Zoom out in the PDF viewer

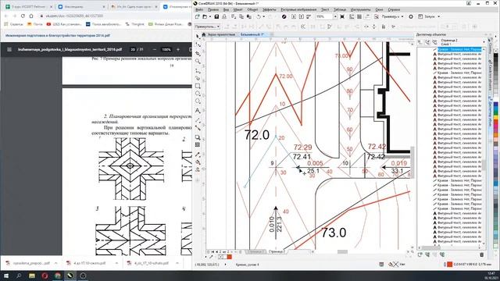click(x=155, y=49)
